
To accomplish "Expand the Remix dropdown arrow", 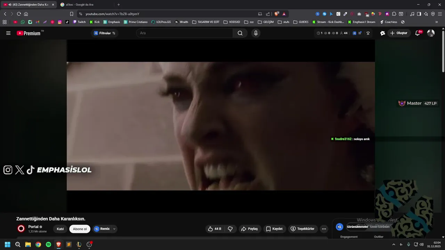I will click(x=114, y=229).
